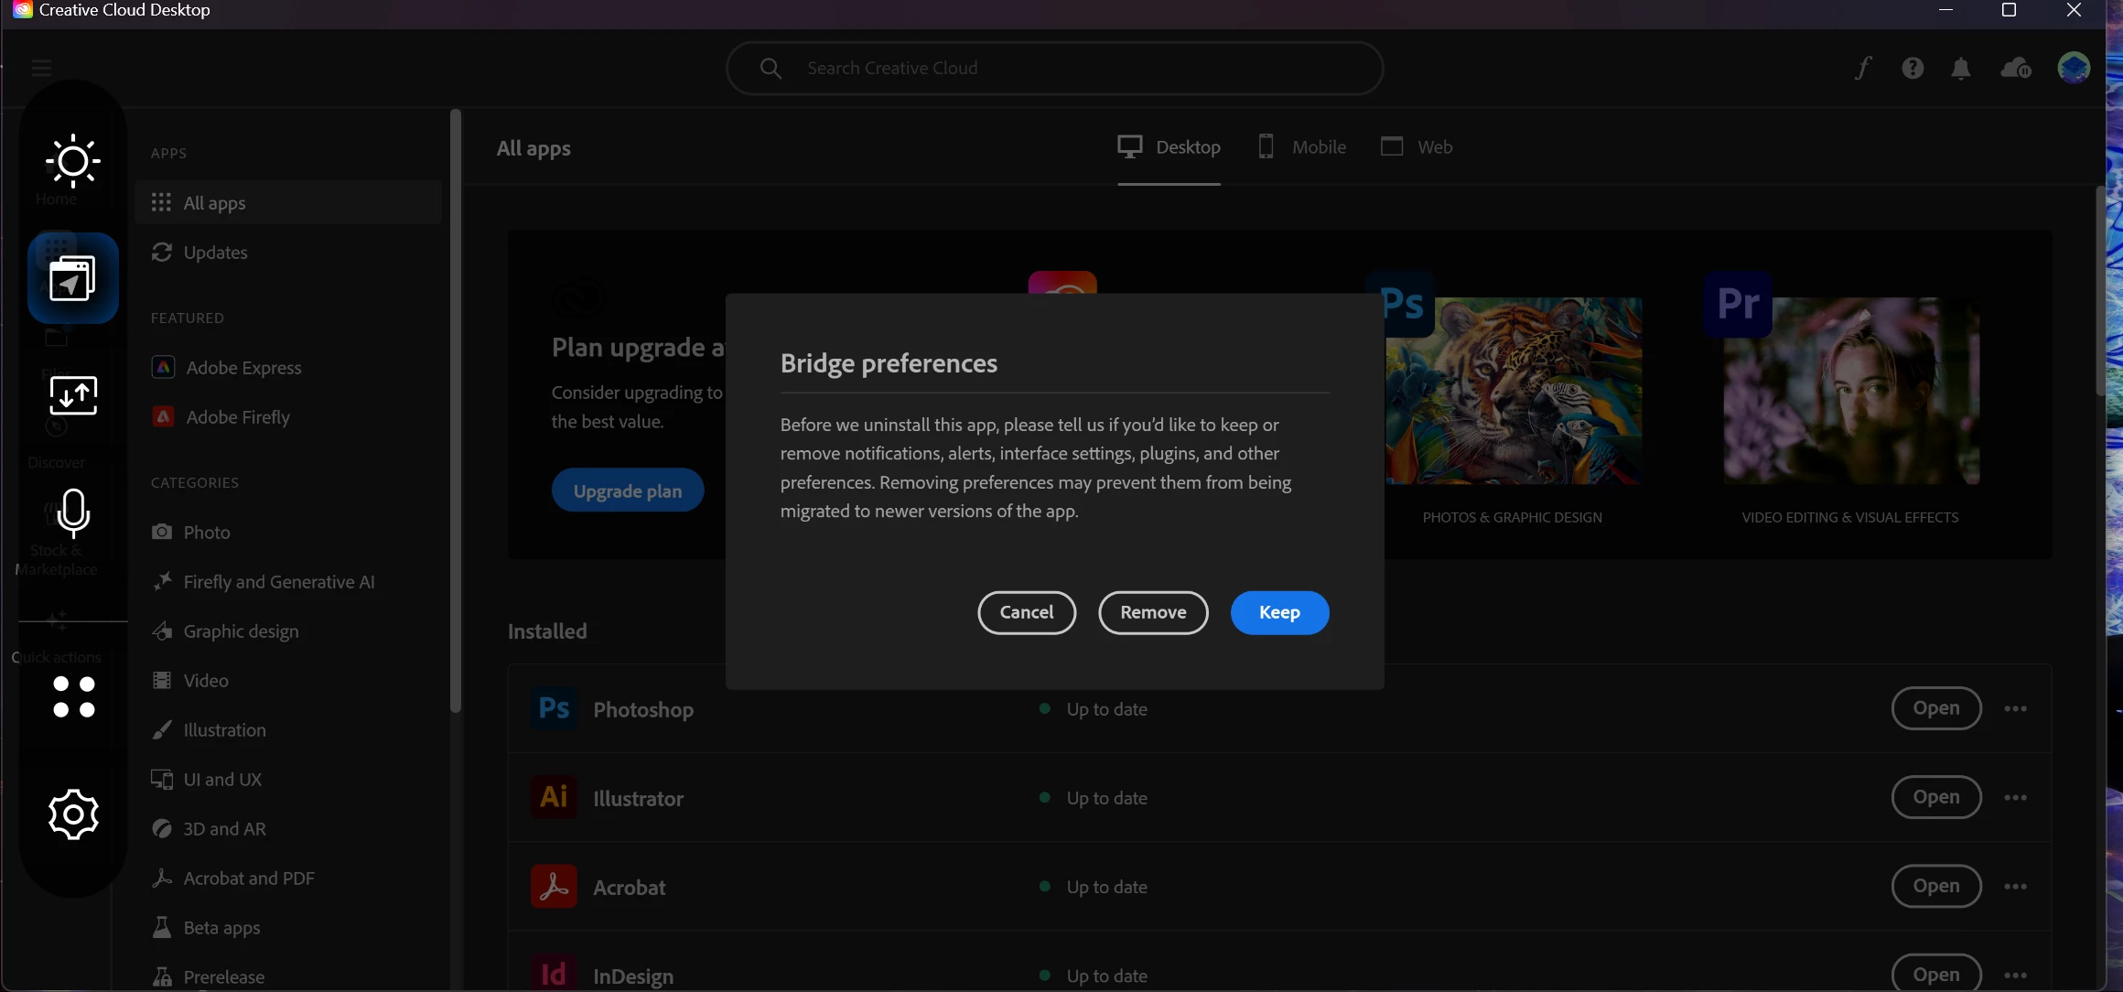Open the fonts icon in header
Image resolution: width=2123 pixels, height=992 pixels.
[1863, 69]
